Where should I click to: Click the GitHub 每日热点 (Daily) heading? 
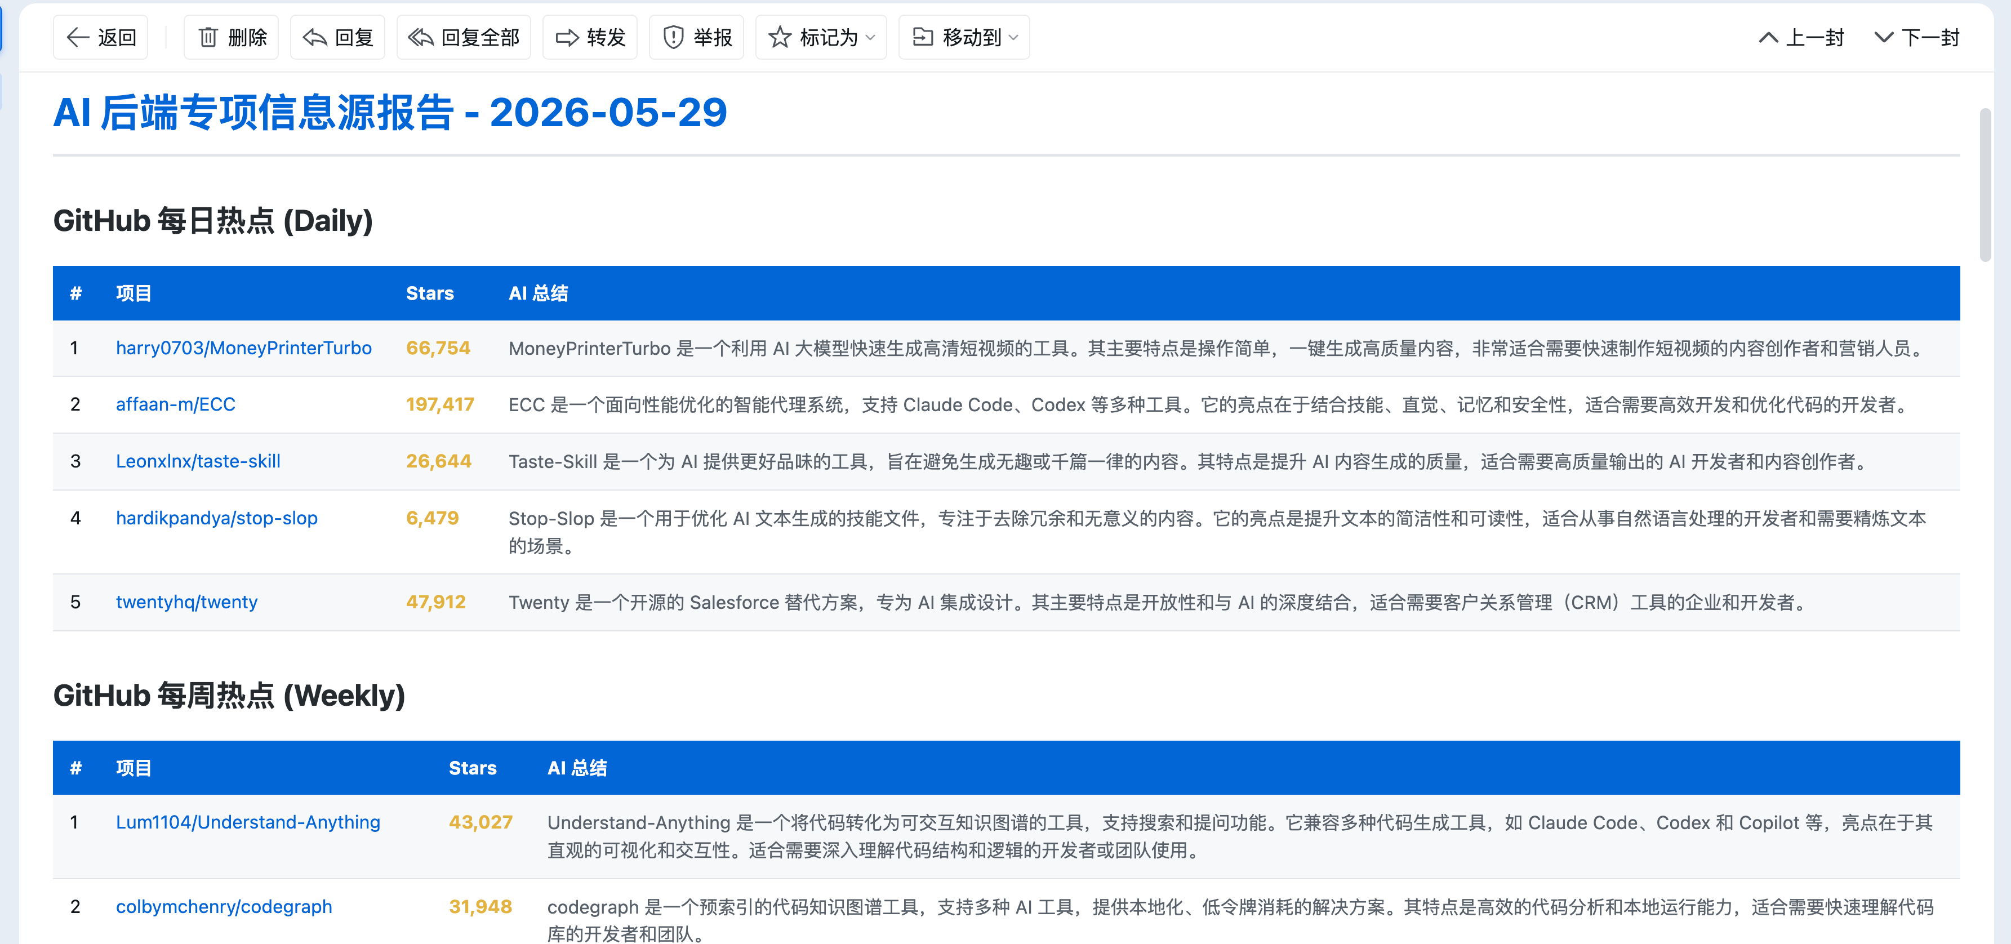click(213, 221)
